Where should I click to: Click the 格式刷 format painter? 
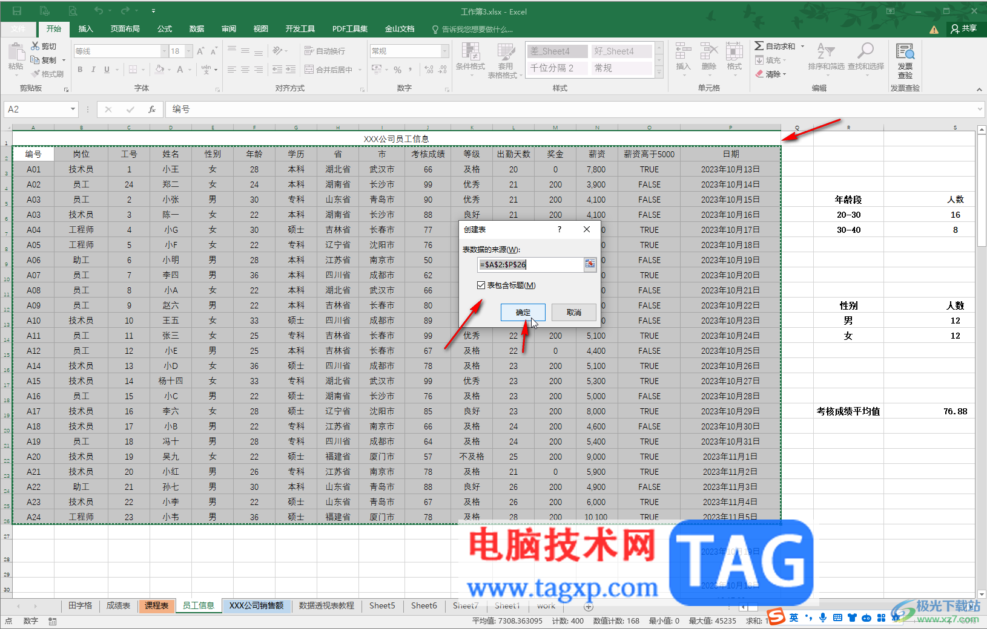pos(48,74)
